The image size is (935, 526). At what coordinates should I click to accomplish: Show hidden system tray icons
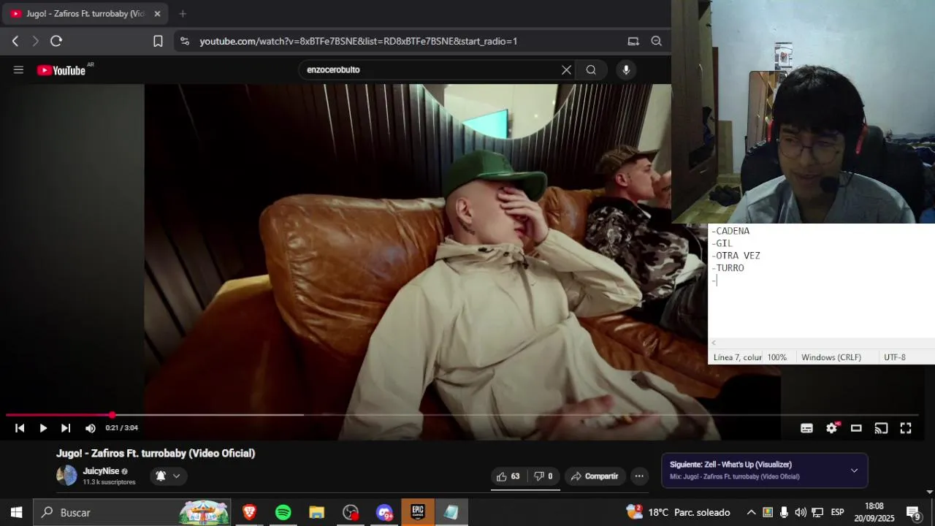(x=751, y=513)
